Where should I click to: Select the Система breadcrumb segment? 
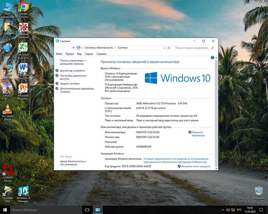pos(123,48)
